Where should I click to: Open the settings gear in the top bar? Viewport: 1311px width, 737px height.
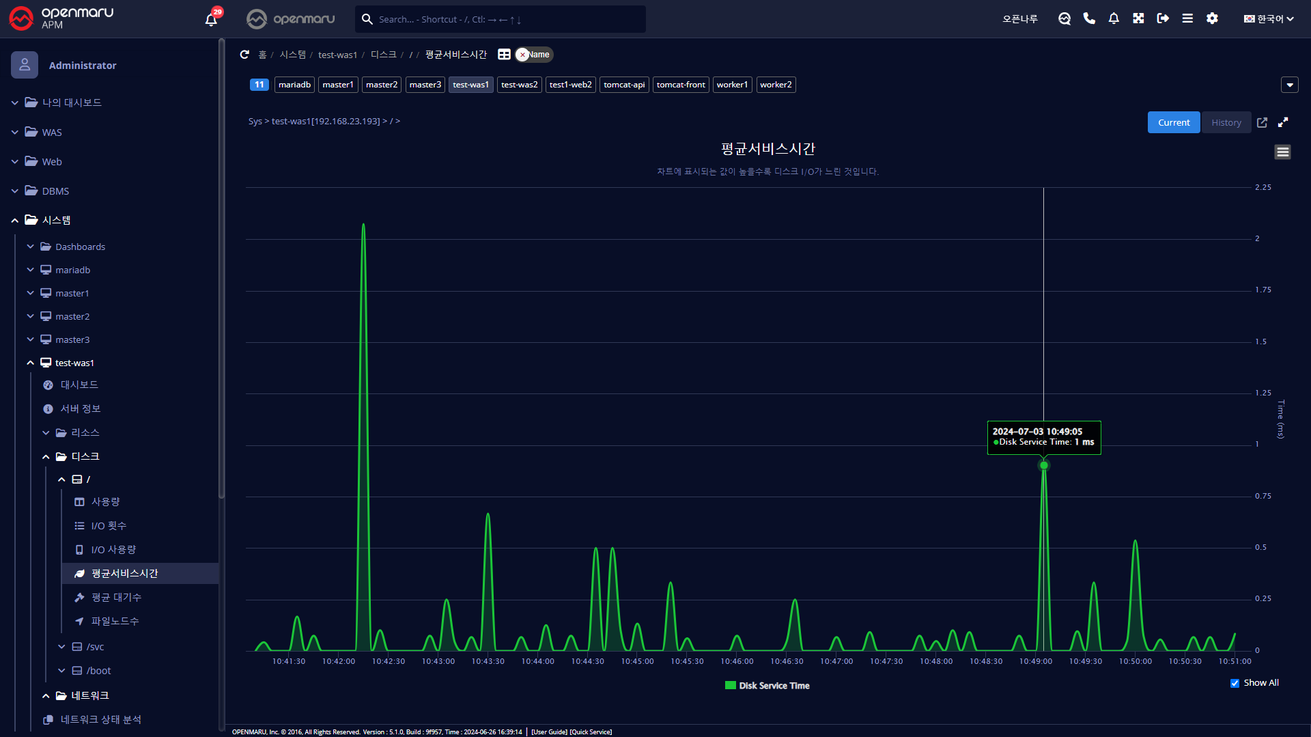pos(1212,19)
